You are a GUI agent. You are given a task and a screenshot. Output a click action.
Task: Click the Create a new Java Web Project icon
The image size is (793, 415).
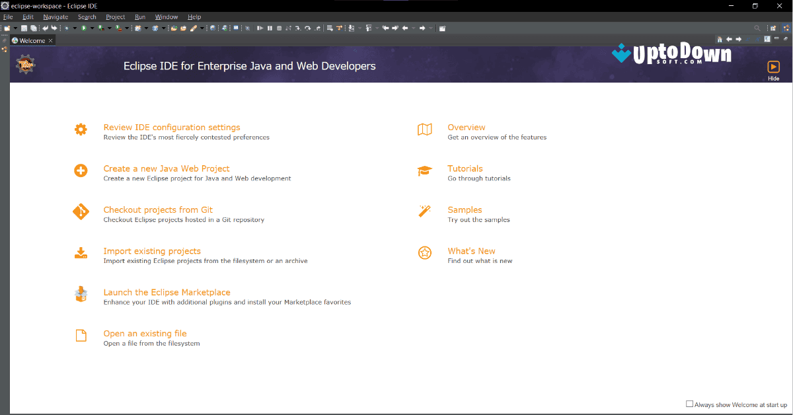coord(81,170)
